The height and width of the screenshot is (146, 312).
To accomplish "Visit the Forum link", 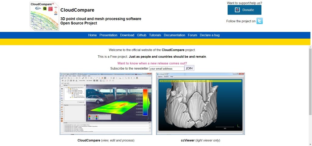I will pos(192,35).
